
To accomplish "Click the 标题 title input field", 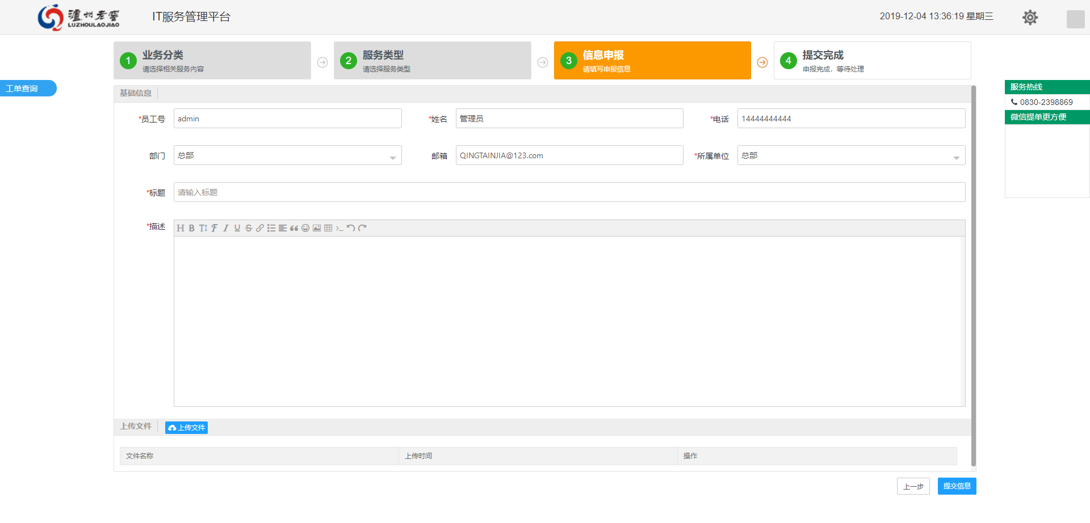I will coord(569,192).
